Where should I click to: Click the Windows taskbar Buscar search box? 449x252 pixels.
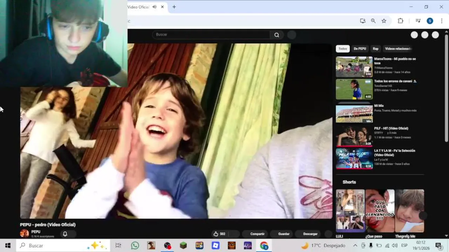click(63, 246)
